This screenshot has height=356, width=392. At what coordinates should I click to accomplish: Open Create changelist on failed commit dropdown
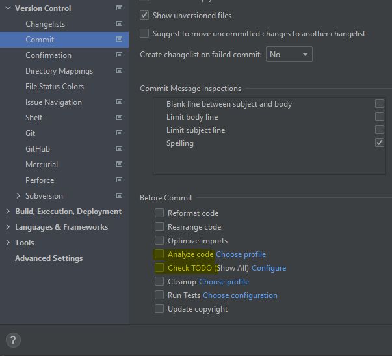click(x=289, y=54)
